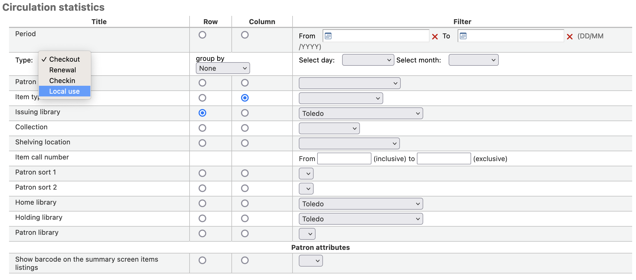The height and width of the screenshot is (280, 636).
Task: Select the Row radio for Home library
Action: click(202, 203)
